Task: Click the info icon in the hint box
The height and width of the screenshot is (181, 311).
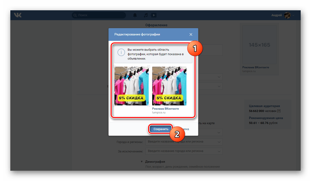Action: pyautogui.click(x=121, y=52)
